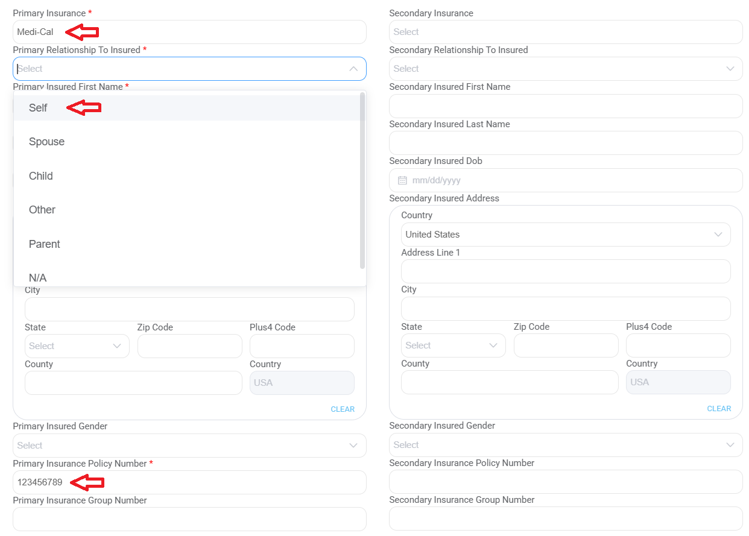Click the Secondary Insurance Group Number field
This screenshot has width=749, height=536.
(x=566, y=519)
